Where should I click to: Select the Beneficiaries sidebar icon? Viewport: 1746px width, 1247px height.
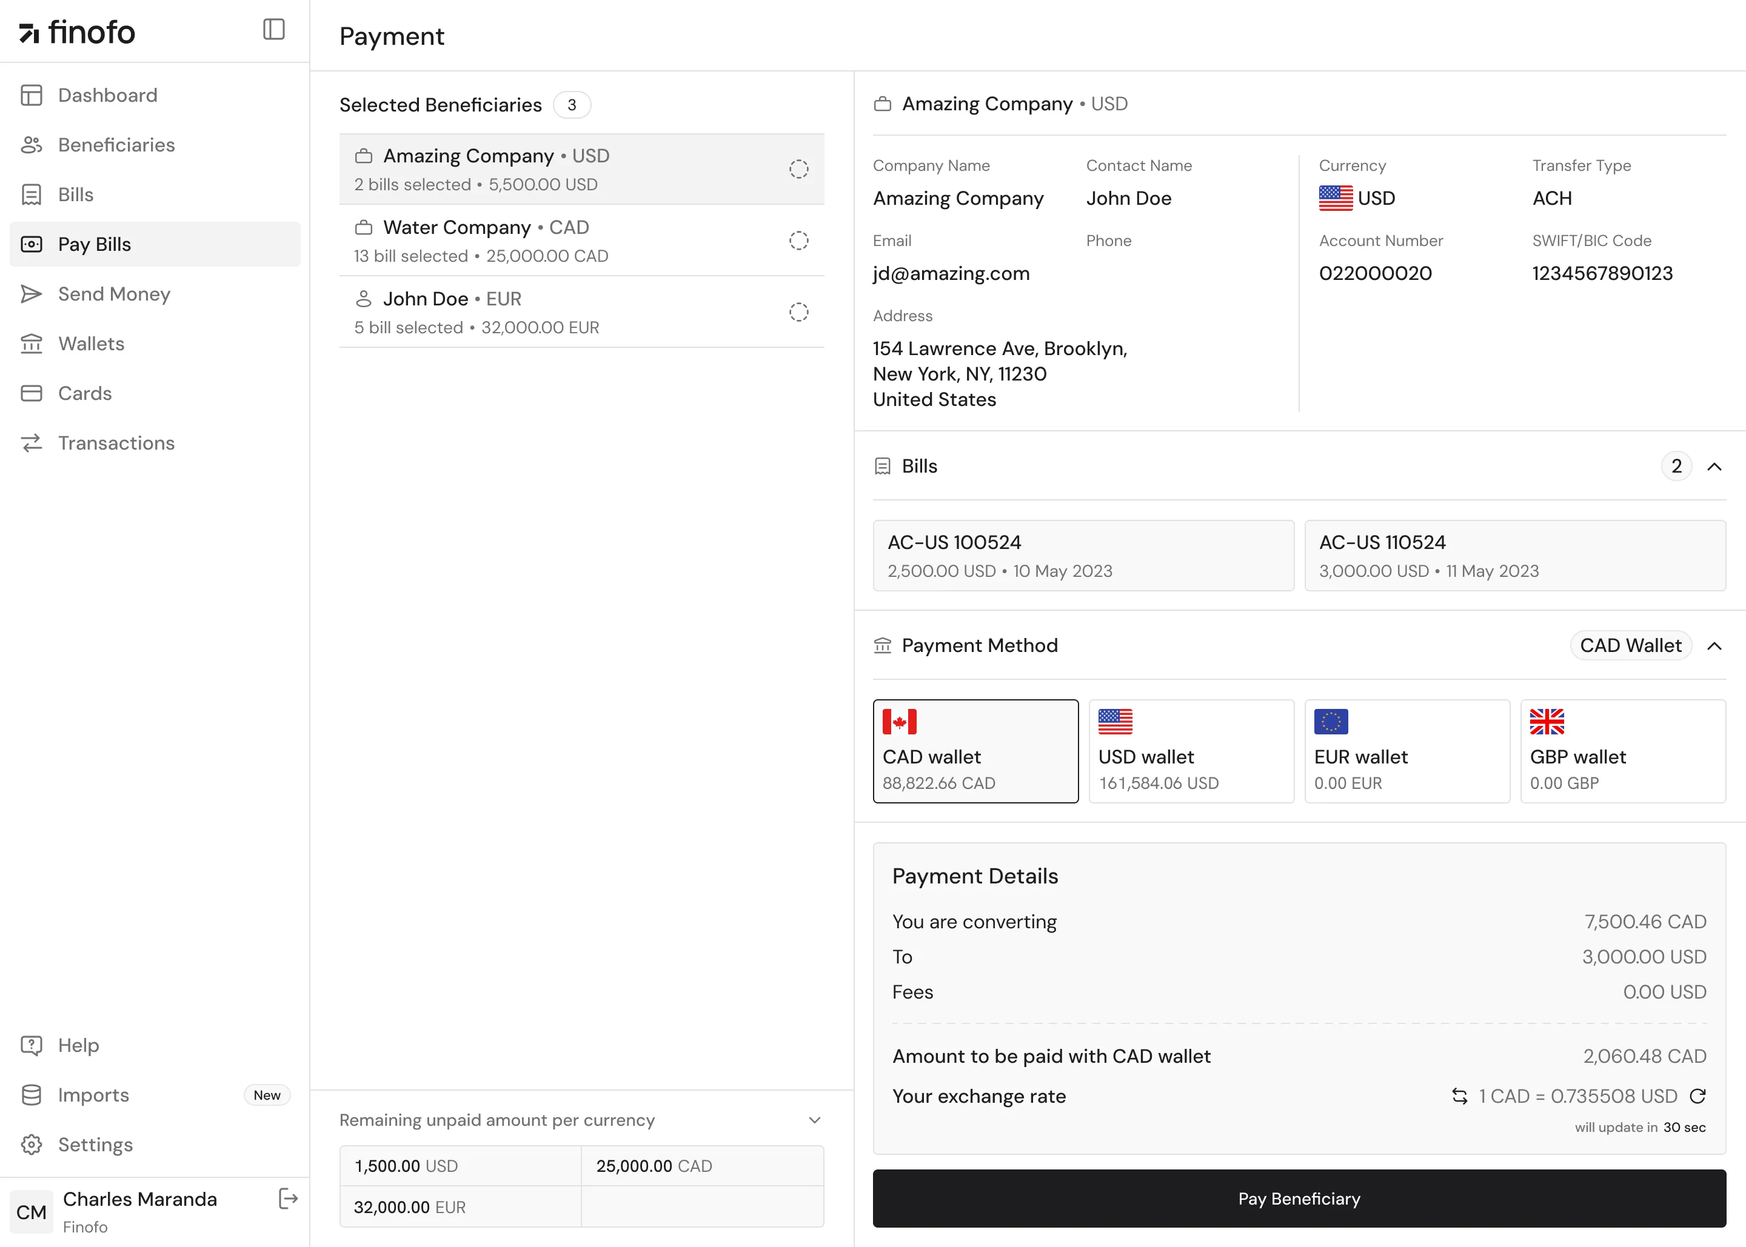point(32,144)
